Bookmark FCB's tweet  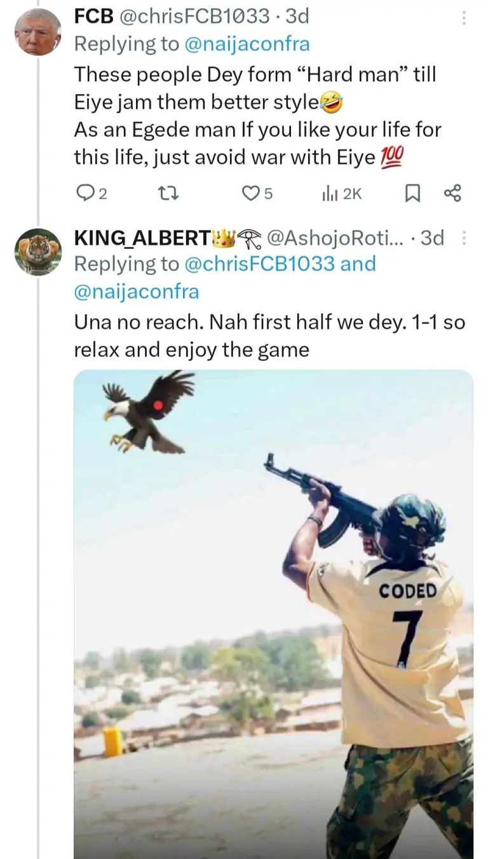click(412, 193)
